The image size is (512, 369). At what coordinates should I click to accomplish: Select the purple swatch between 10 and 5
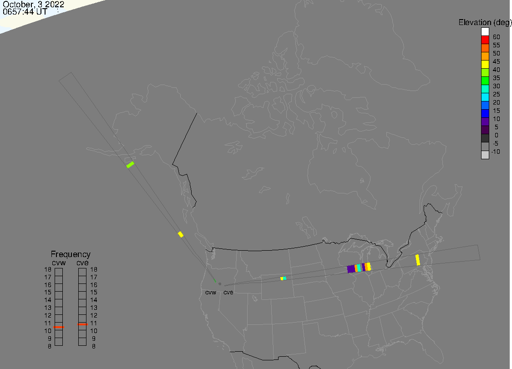point(485,121)
